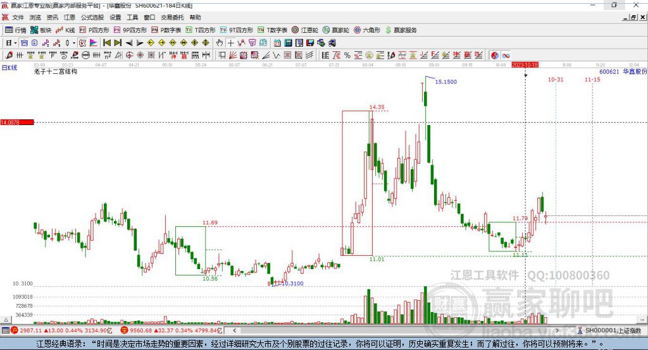Click the horizontal chart scrollbar track
The height and width of the screenshot is (350, 648).
(395, 330)
